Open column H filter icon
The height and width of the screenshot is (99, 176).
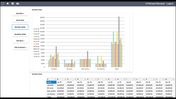[x=124, y=79]
